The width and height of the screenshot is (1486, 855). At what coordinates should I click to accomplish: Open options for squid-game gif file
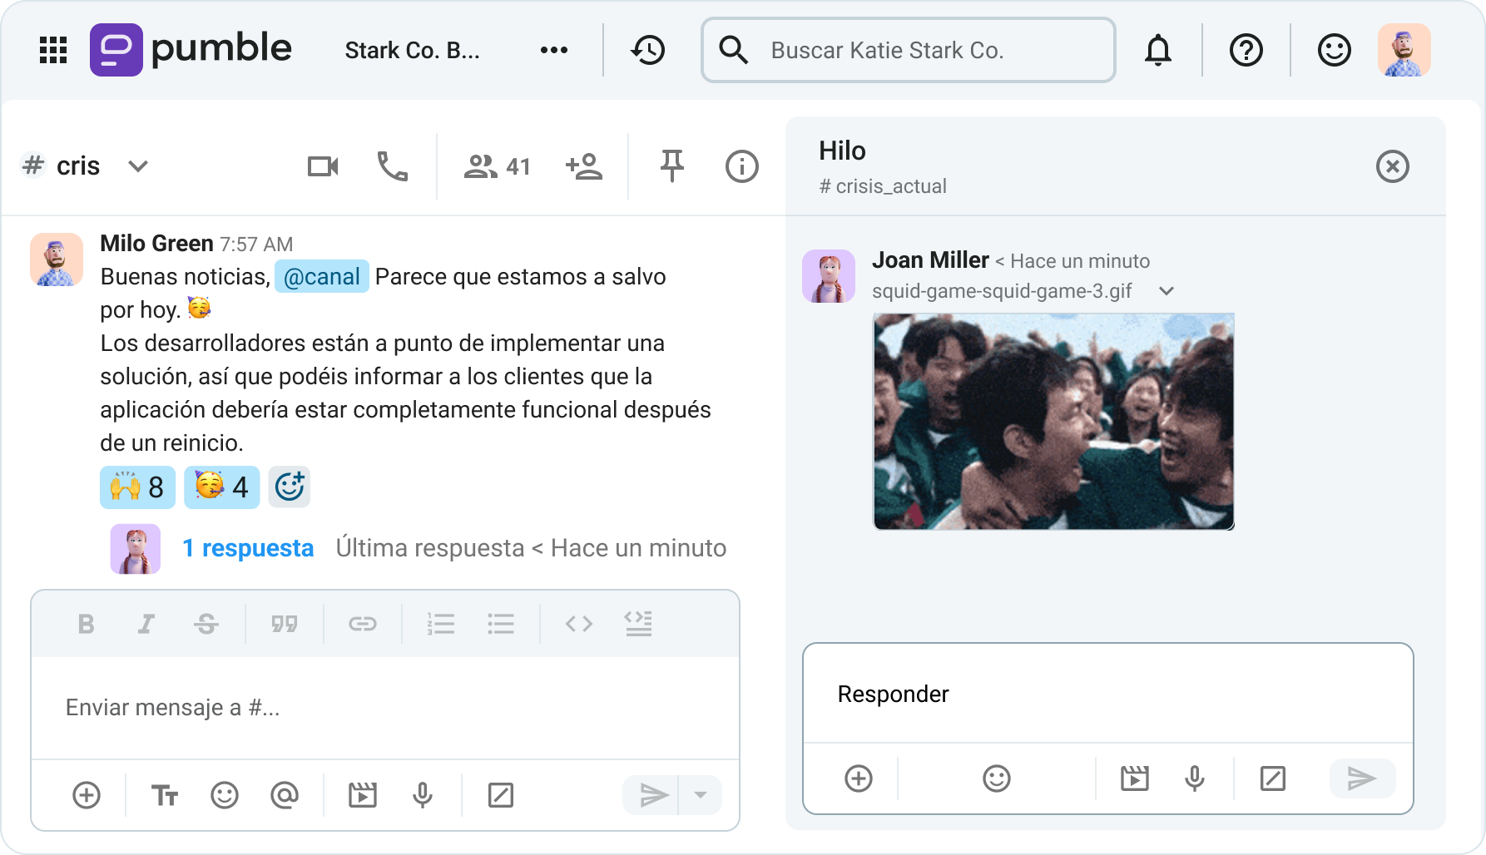1166,291
